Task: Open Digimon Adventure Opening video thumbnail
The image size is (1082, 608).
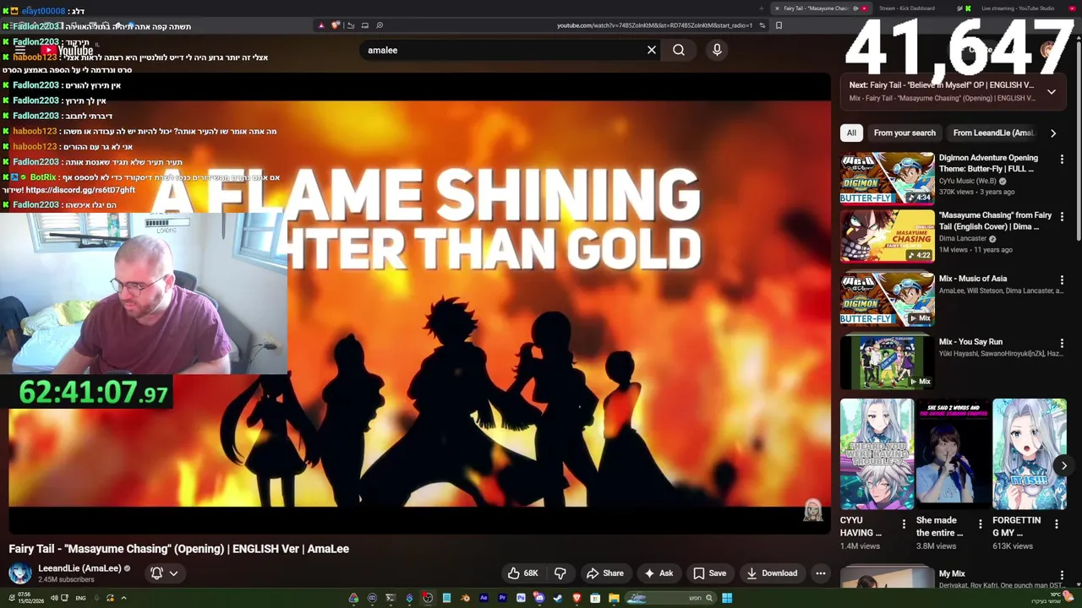Action: (887, 178)
